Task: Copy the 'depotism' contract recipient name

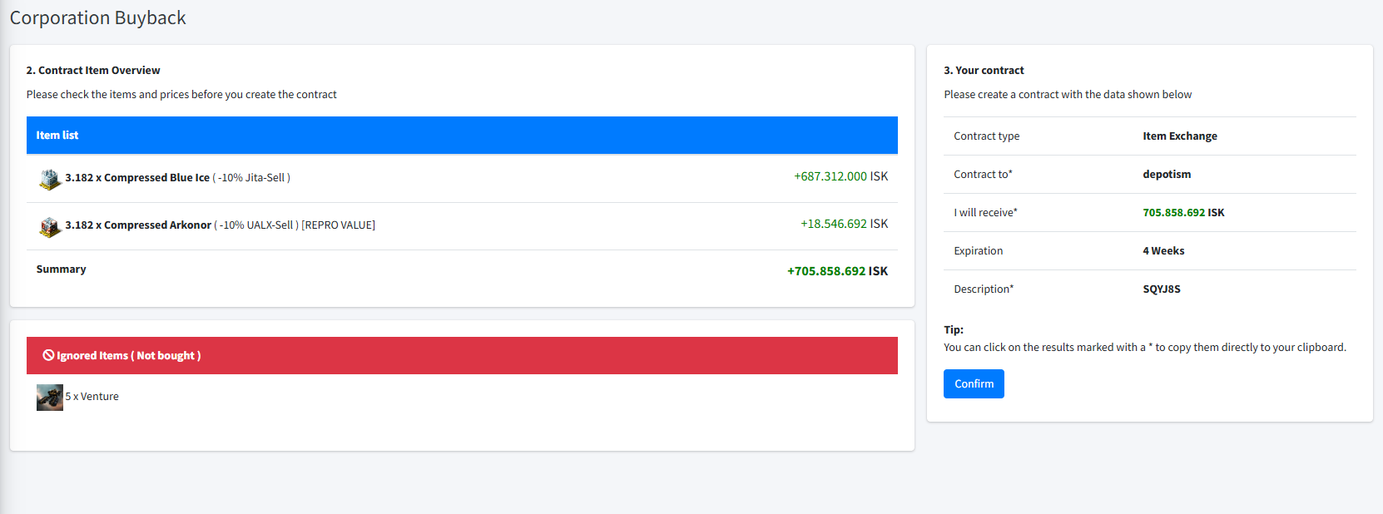Action: [1167, 175]
